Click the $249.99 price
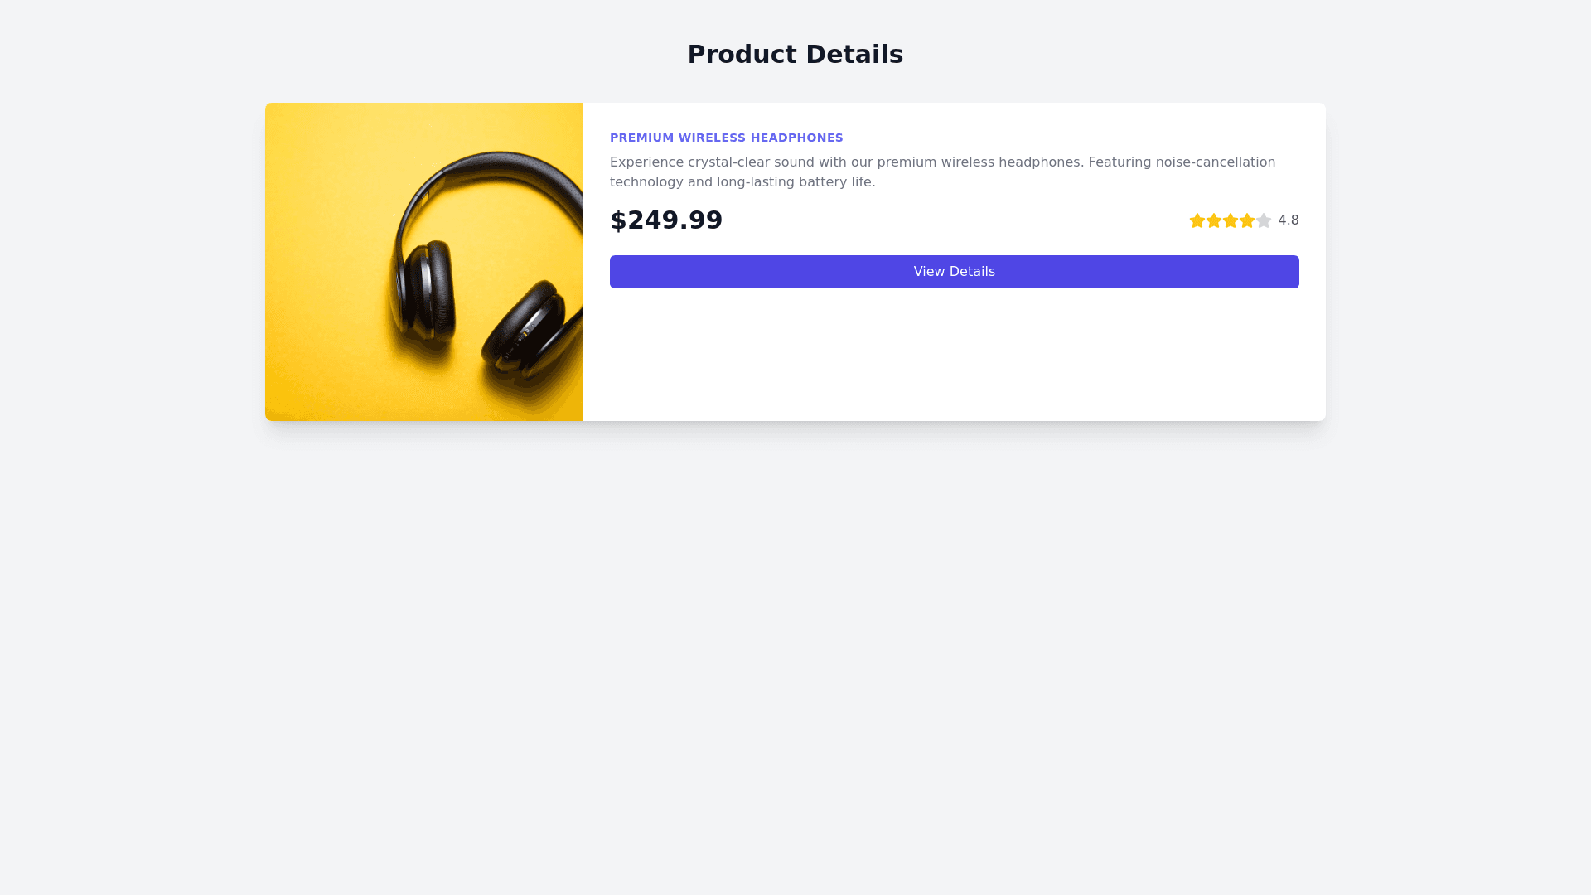The height and width of the screenshot is (895, 1591). (666, 220)
